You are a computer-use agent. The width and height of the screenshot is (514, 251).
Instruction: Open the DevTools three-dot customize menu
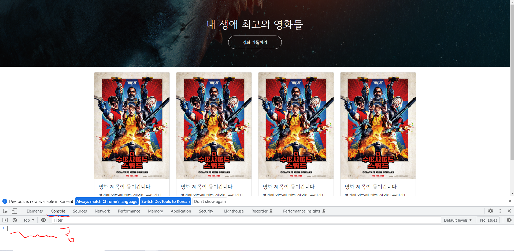pos(500,211)
